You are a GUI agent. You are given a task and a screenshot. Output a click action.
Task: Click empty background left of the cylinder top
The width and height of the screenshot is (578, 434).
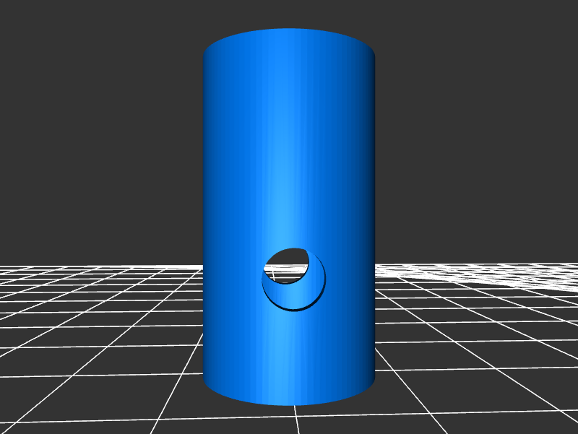tap(108, 58)
